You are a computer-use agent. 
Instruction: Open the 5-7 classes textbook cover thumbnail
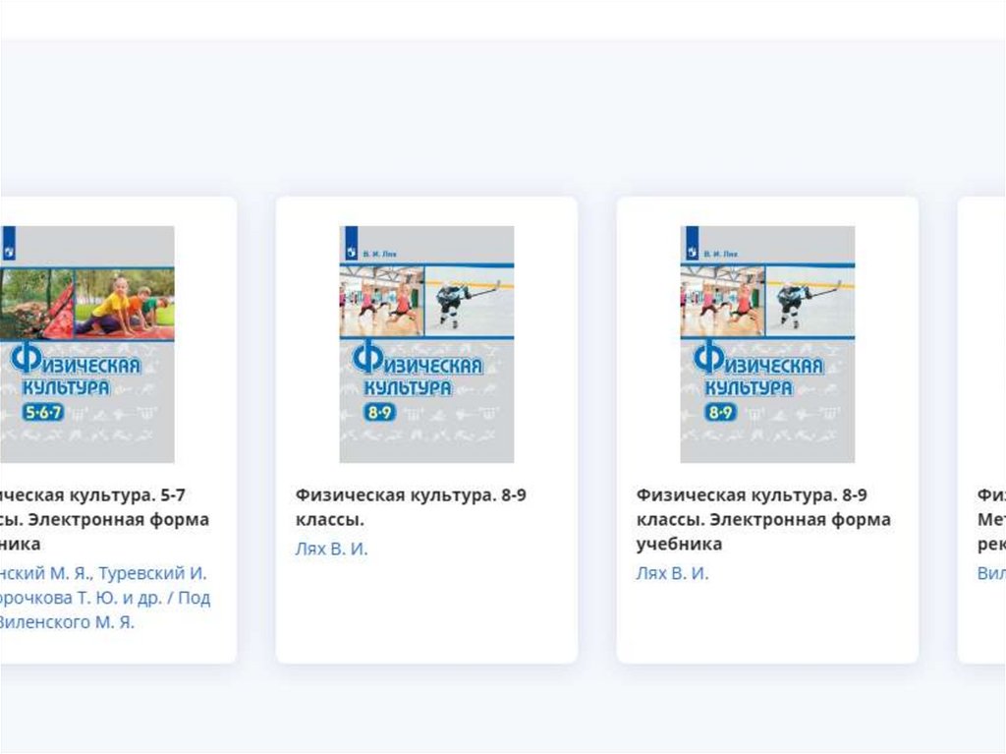87,344
